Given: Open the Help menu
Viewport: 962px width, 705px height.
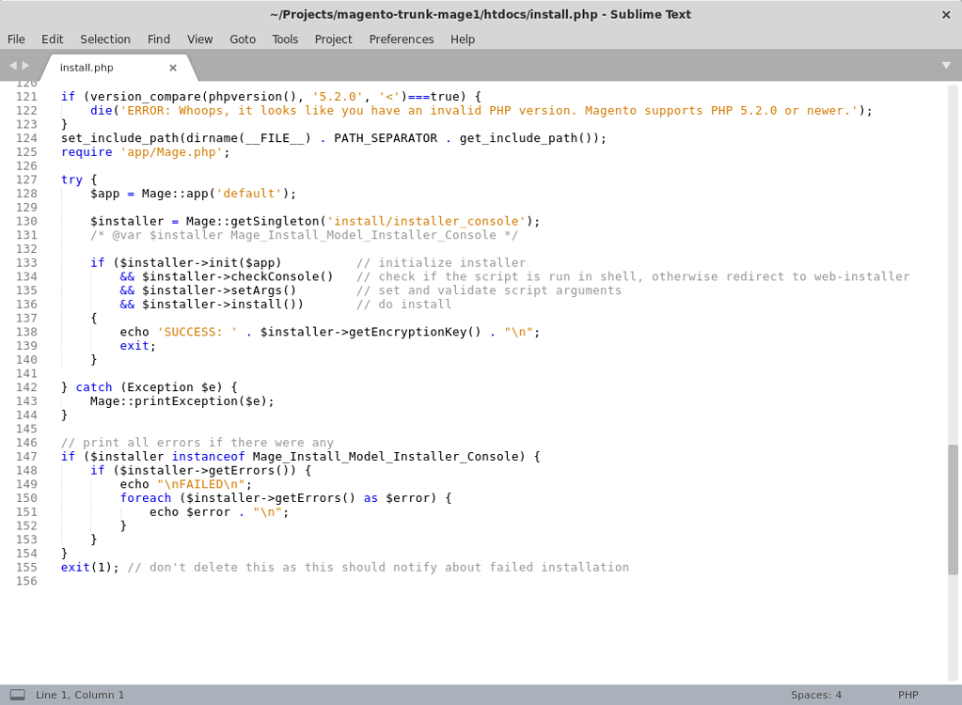Looking at the screenshot, I should coord(463,39).
